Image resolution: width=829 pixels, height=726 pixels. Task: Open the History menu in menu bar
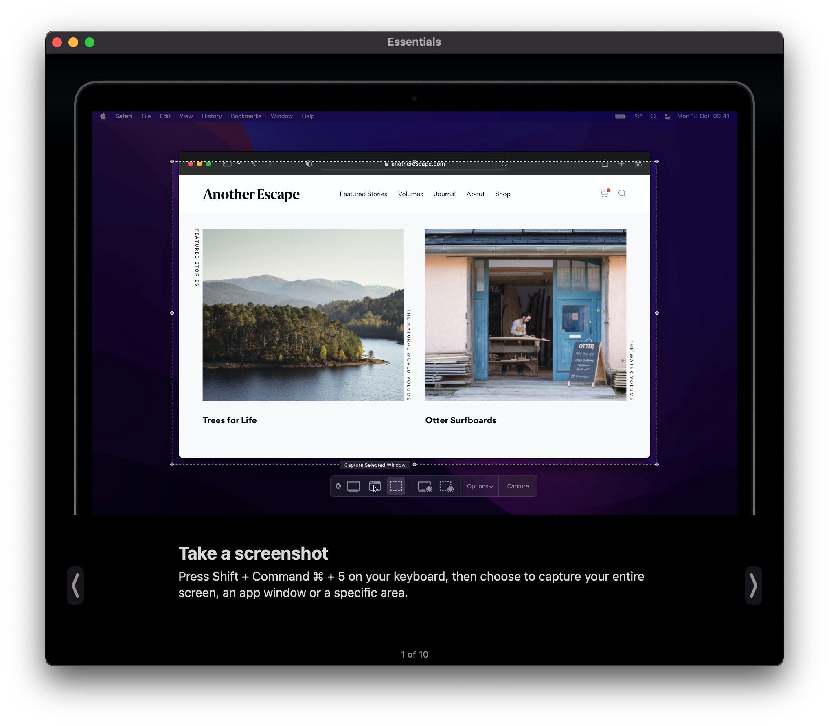pyautogui.click(x=212, y=116)
